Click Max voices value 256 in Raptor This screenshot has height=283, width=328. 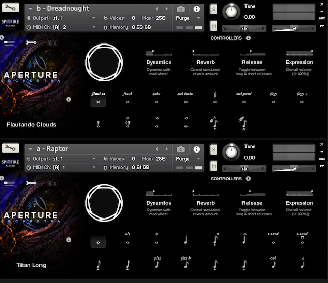coord(160,159)
